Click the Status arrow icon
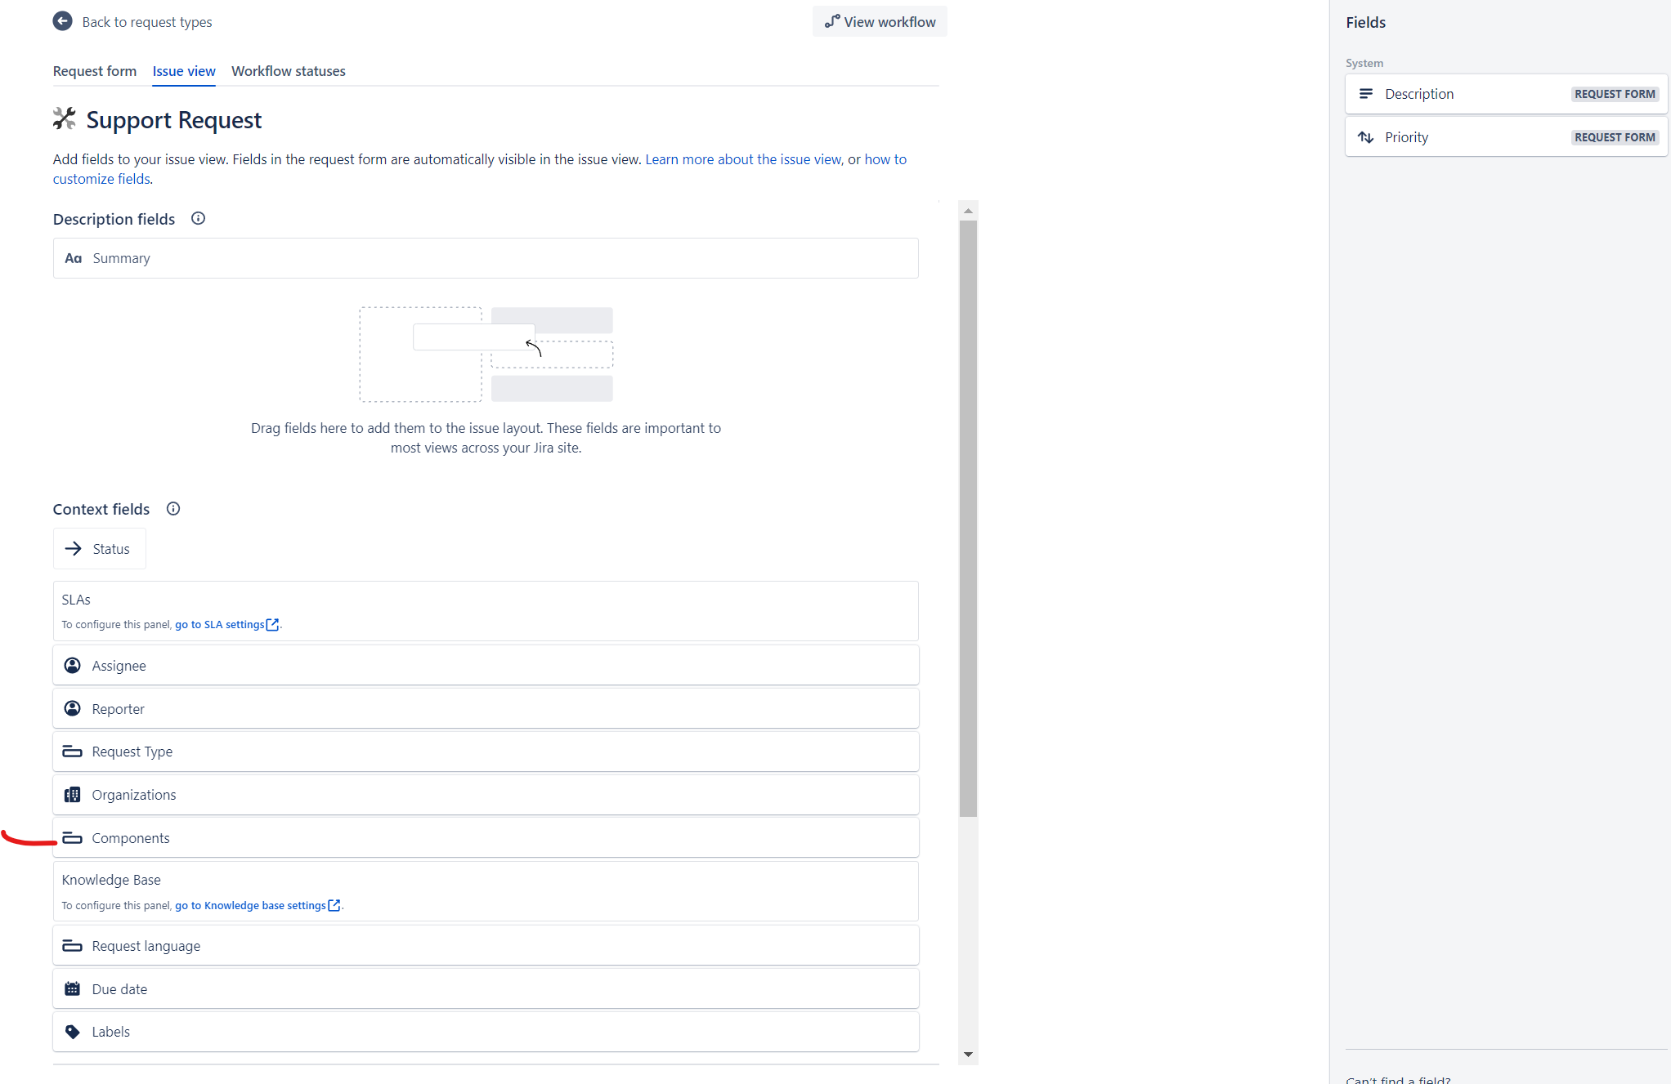This screenshot has height=1084, width=1671. (x=74, y=549)
